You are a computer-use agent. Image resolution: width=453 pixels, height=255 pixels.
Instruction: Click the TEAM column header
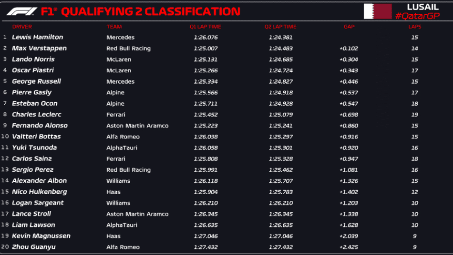click(x=114, y=27)
